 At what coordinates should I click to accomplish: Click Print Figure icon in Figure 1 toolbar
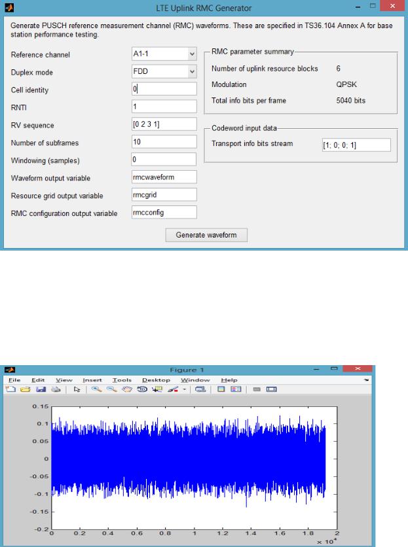[x=56, y=389]
